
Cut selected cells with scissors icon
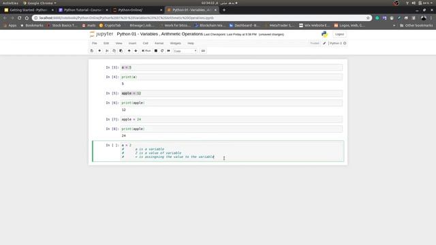107,51
